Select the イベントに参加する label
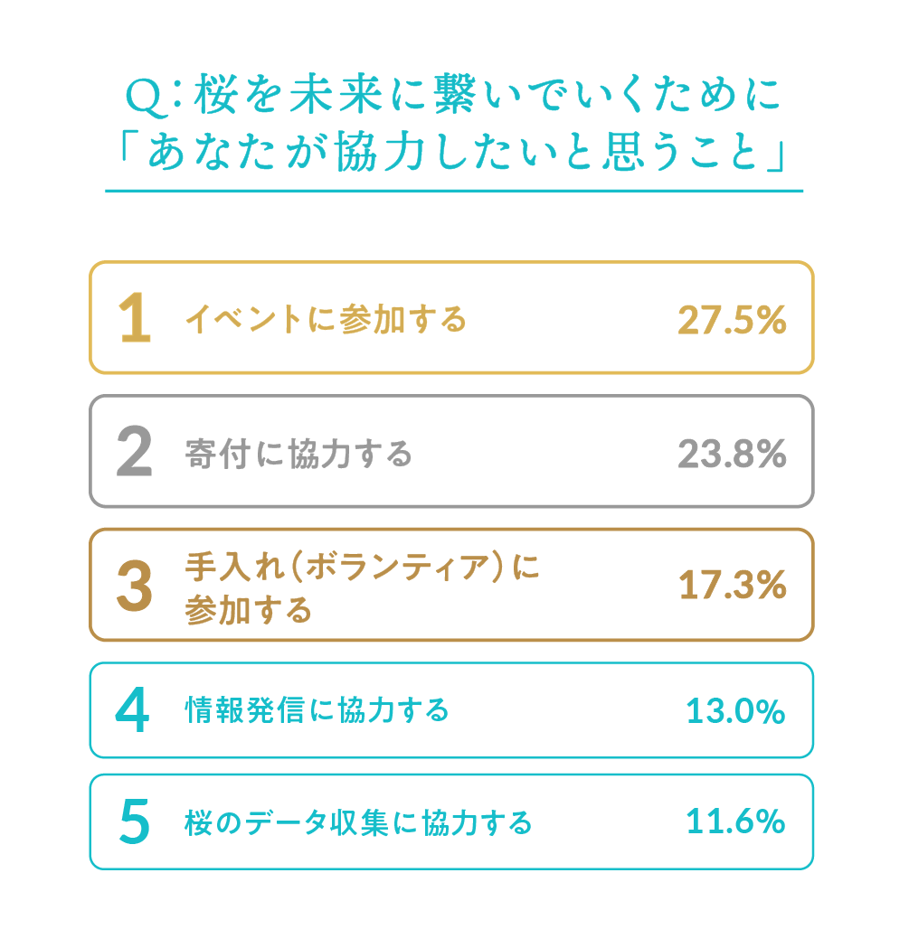The width and height of the screenshot is (909, 948). pyautogui.click(x=326, y=319)
